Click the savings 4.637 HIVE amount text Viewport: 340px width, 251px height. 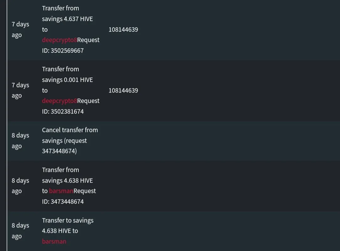coord(67,19)
